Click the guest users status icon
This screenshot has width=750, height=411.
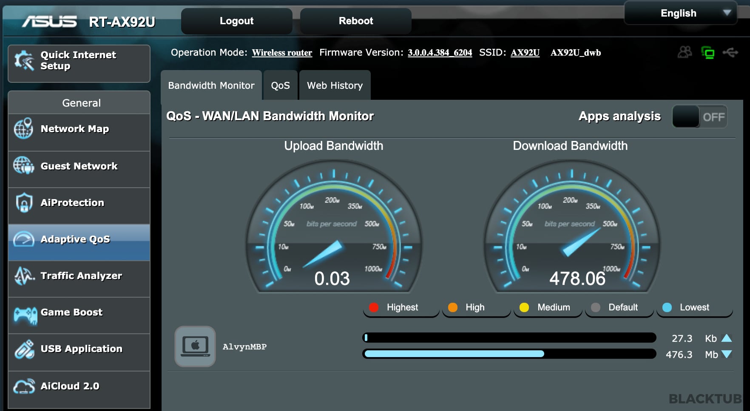pyautogui.click(x=685, y=52)
